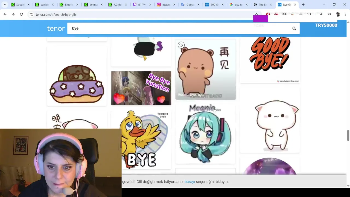
Task: Open the media controls icon in toolbar
Action: pos(329,14)
